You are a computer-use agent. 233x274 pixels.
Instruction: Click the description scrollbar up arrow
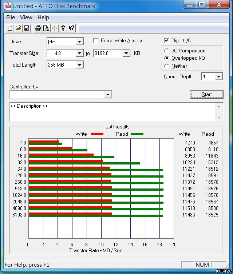click(219, 107)
